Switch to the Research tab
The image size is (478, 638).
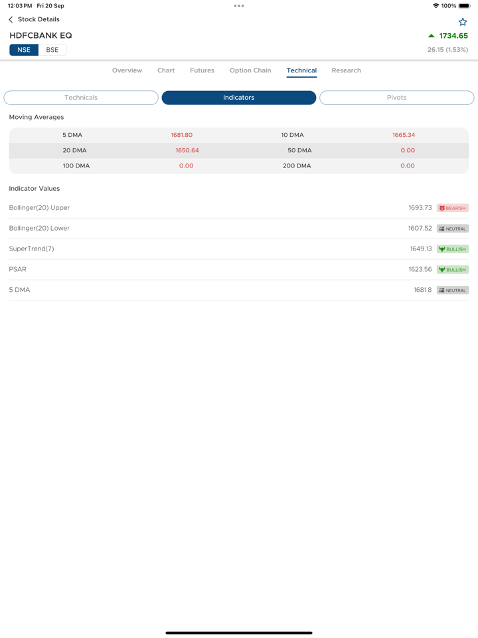pos(346,70)
